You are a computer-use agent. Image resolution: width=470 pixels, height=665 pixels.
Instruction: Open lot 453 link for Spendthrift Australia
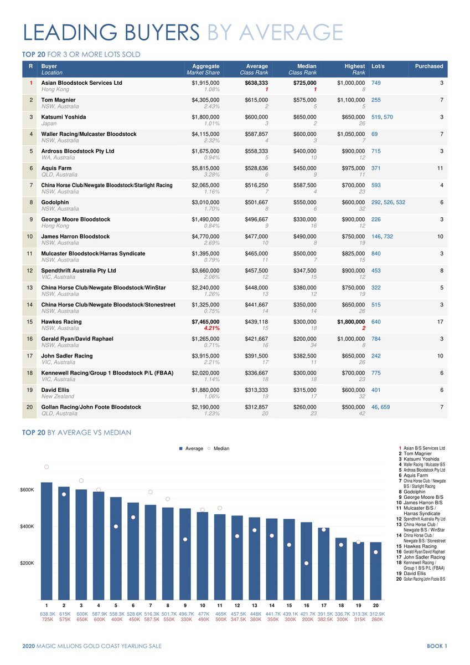point(376,270)
